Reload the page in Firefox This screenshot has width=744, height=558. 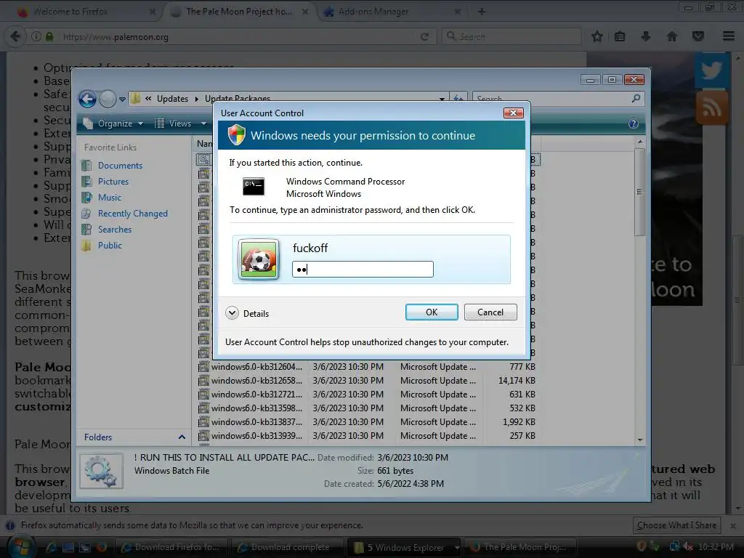point(424,36)
